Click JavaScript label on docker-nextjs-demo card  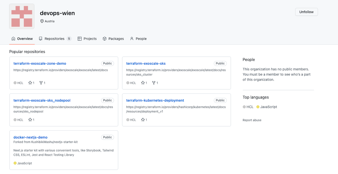tap(25, 163)
